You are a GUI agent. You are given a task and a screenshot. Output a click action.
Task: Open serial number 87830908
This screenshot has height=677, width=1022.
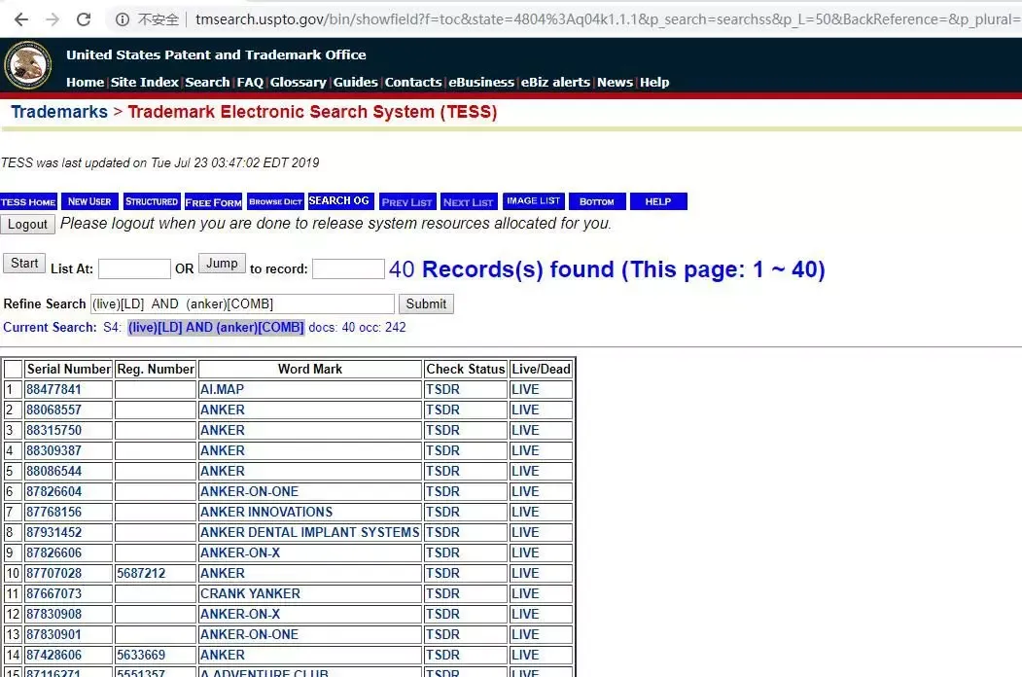coord(53,614)
